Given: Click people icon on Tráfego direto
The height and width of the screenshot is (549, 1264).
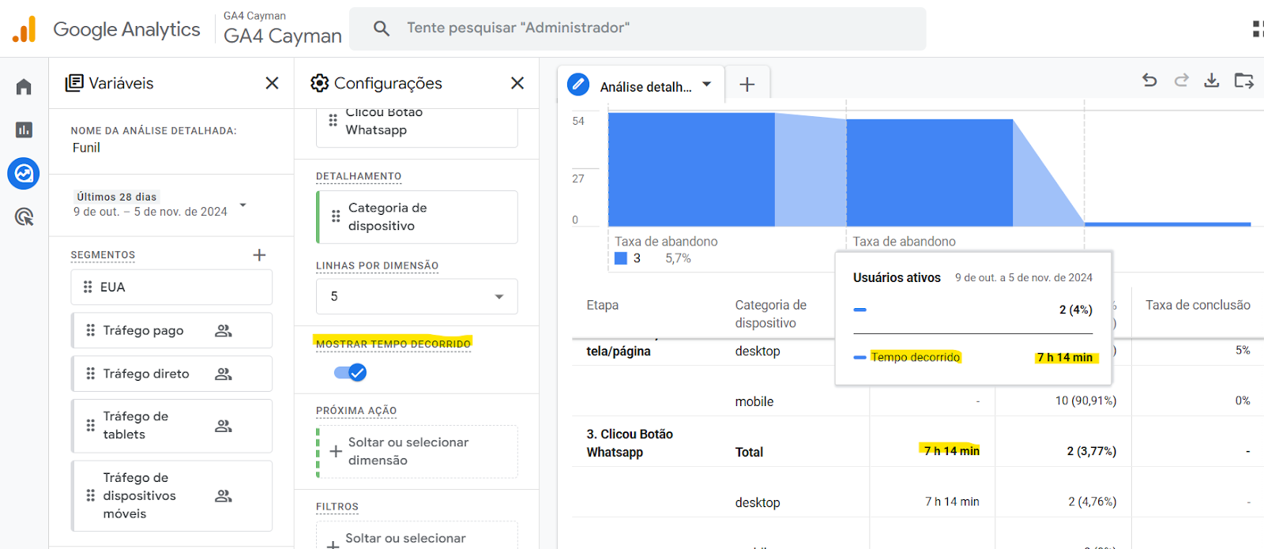Looking at the screenshot, I should click(224, 374).
